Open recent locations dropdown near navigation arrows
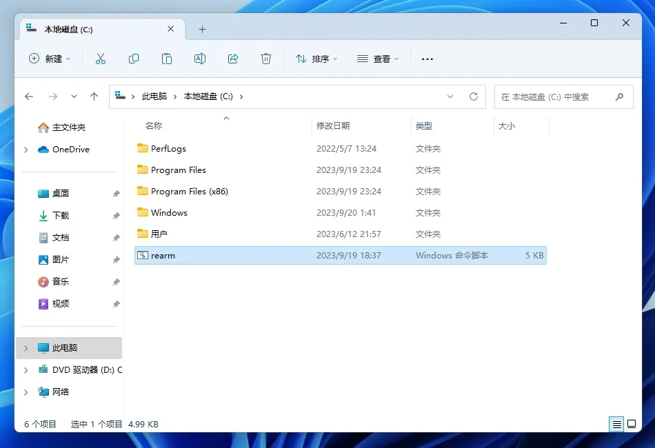The height and width of the screenshot is (448, 655). (74, 97)
